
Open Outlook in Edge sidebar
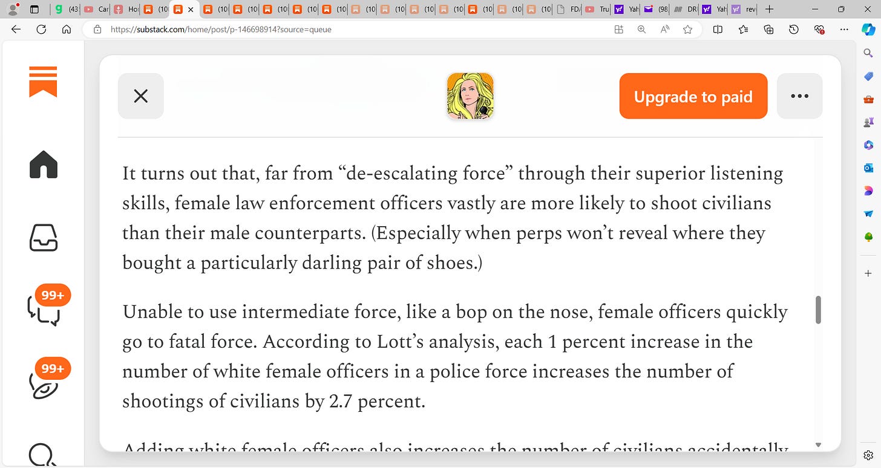[x=868, y=167]
